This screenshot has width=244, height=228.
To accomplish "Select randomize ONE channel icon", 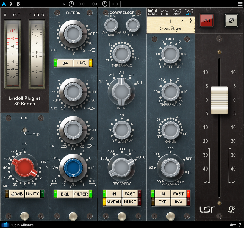I will point(177,12).
